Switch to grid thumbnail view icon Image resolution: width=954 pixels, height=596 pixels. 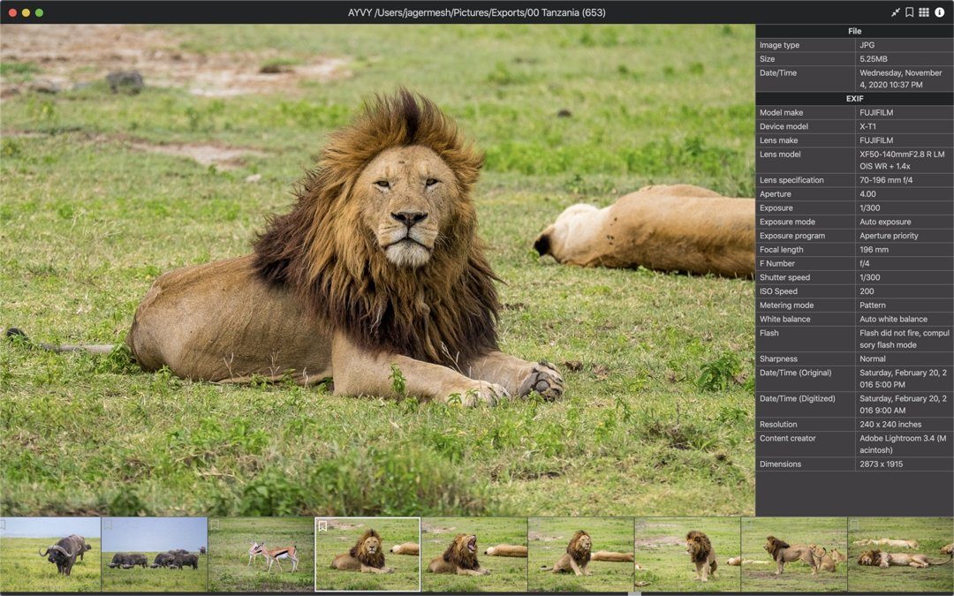(x=924, y=12)
